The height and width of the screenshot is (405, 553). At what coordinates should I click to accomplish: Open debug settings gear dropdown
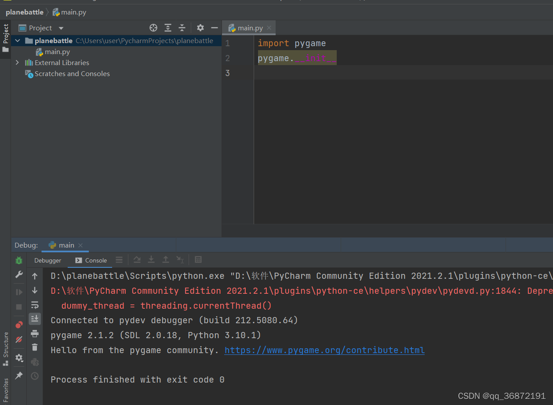[x=19, y=358]
